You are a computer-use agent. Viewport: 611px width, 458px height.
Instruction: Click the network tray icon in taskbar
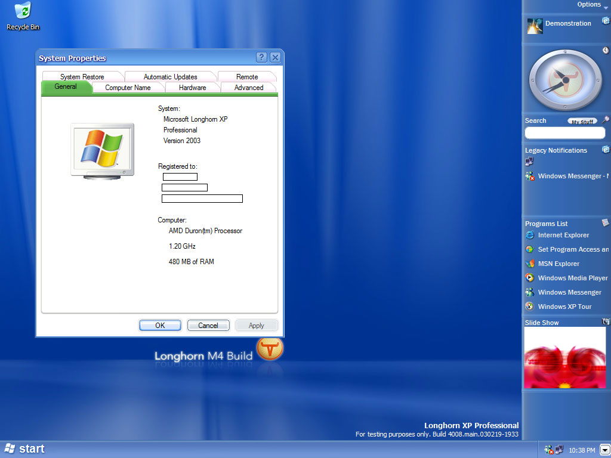pos(559,450)
